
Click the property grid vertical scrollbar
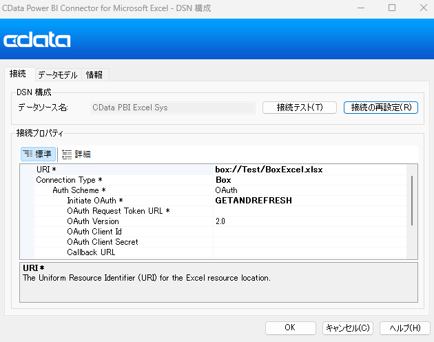412,200
